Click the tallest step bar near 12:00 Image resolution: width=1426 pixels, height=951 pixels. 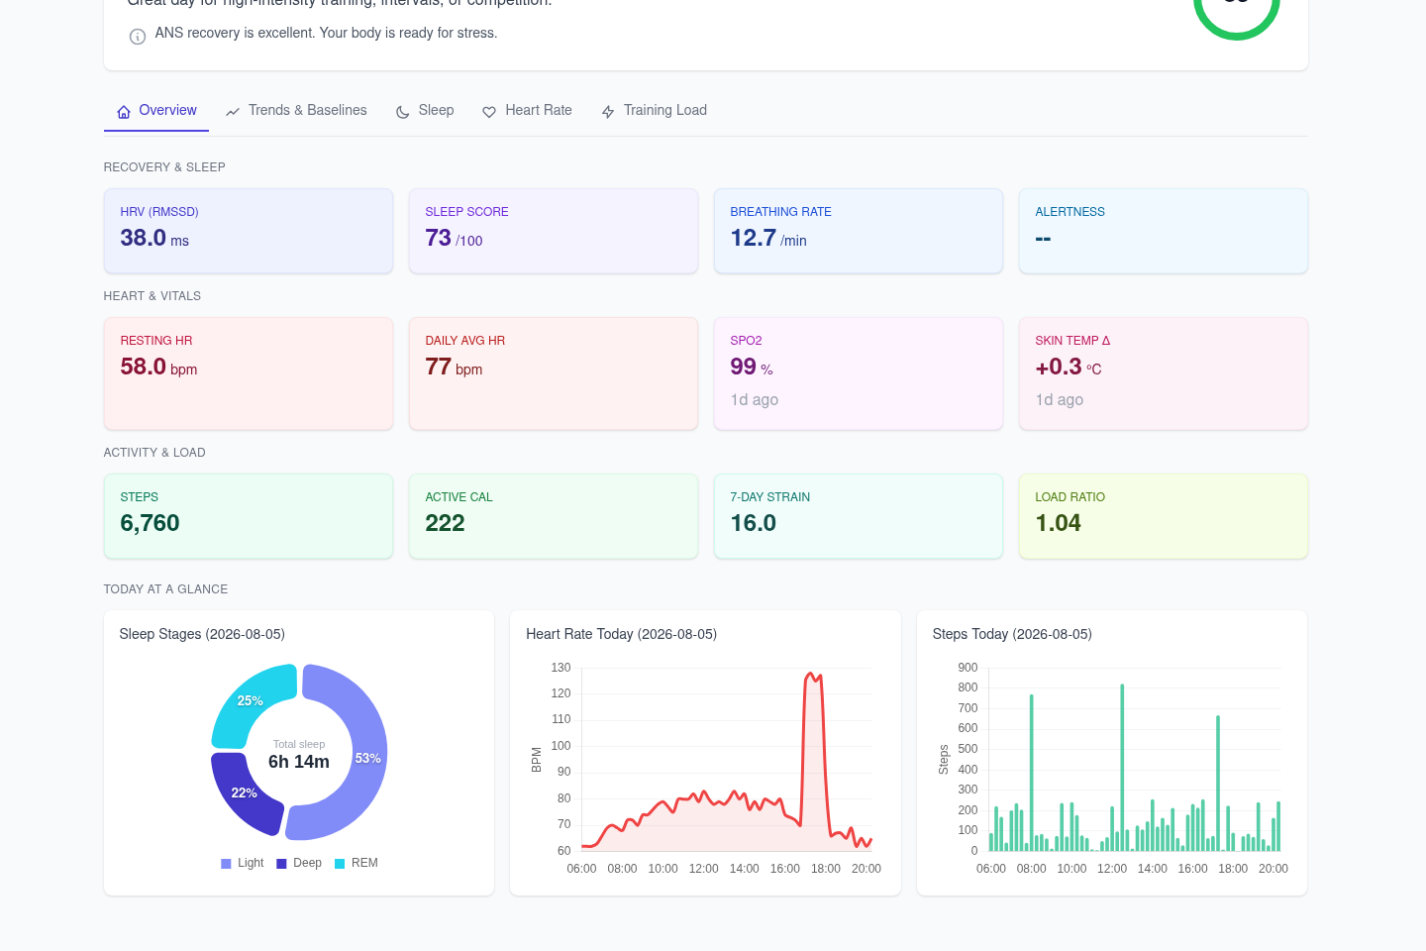pyautogui.click(x=1122, y=767)
